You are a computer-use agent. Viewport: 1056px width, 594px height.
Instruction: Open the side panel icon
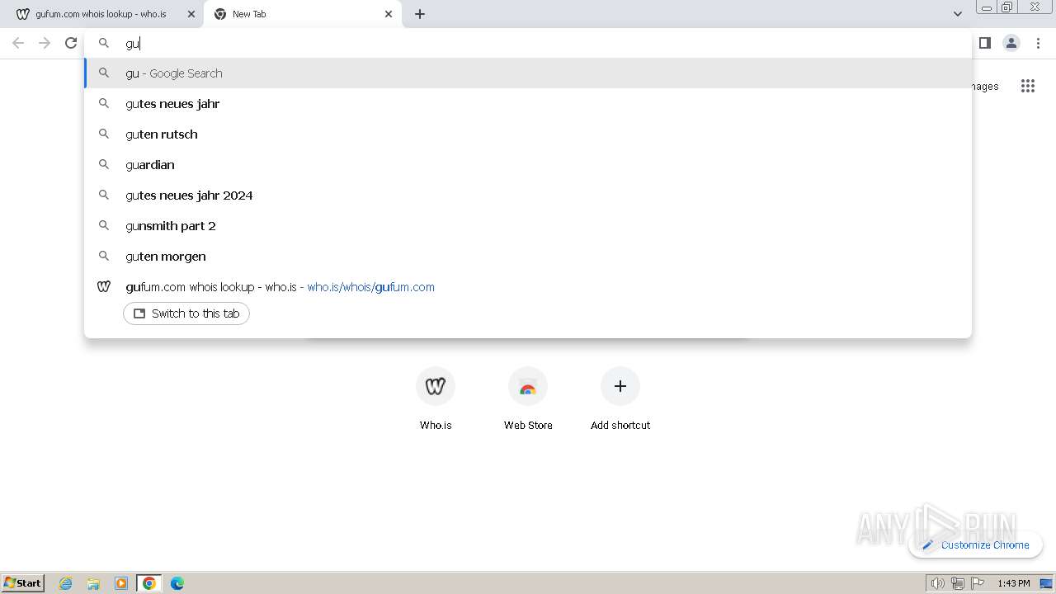coord(984,43)
